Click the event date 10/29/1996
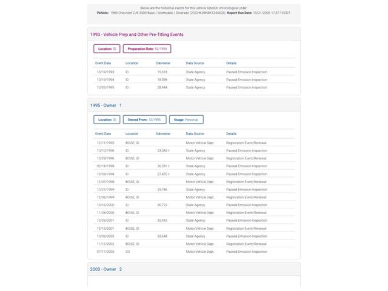This screenshot has height=291, width=388. [x=105, y=158]
